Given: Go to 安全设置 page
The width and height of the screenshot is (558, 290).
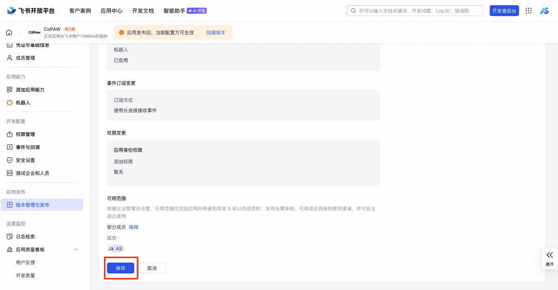Looking at the screenshot, I should click(x=25, y=160).
